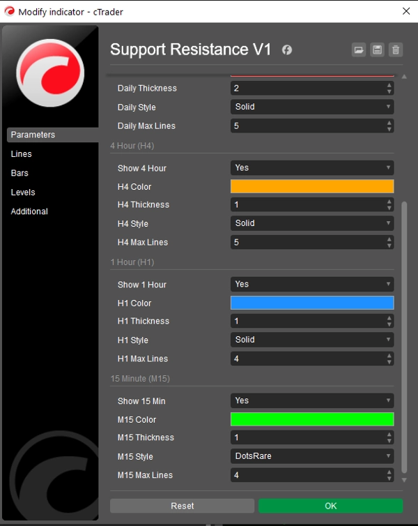
Task: Decrease Daily Max Lines with the down arrow
Action: (x=389, y=129)
